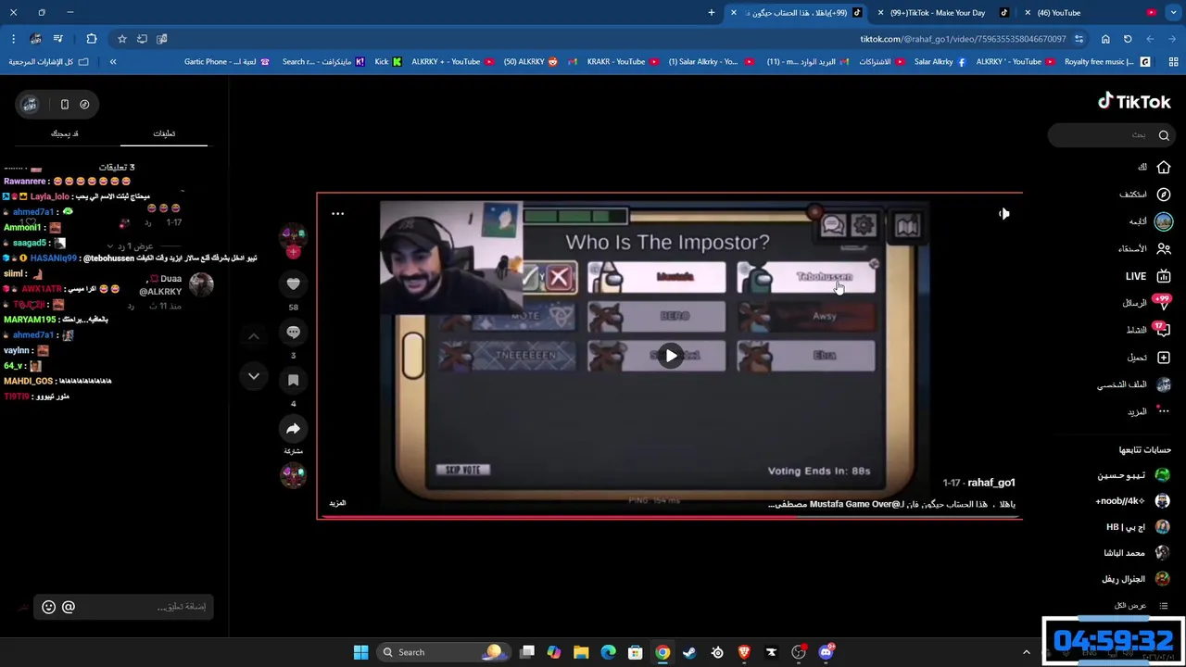Insert a mention with the @ icon
Image resolution: width=1186 pixels, height=667 pixels.
click(69, 607)
